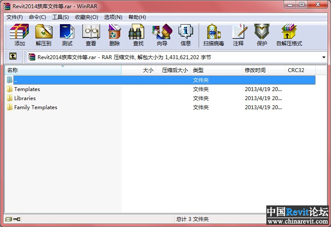Click the 添加 (Add) toolbar icon
331x227 pixels.
(x=19, y=32)
